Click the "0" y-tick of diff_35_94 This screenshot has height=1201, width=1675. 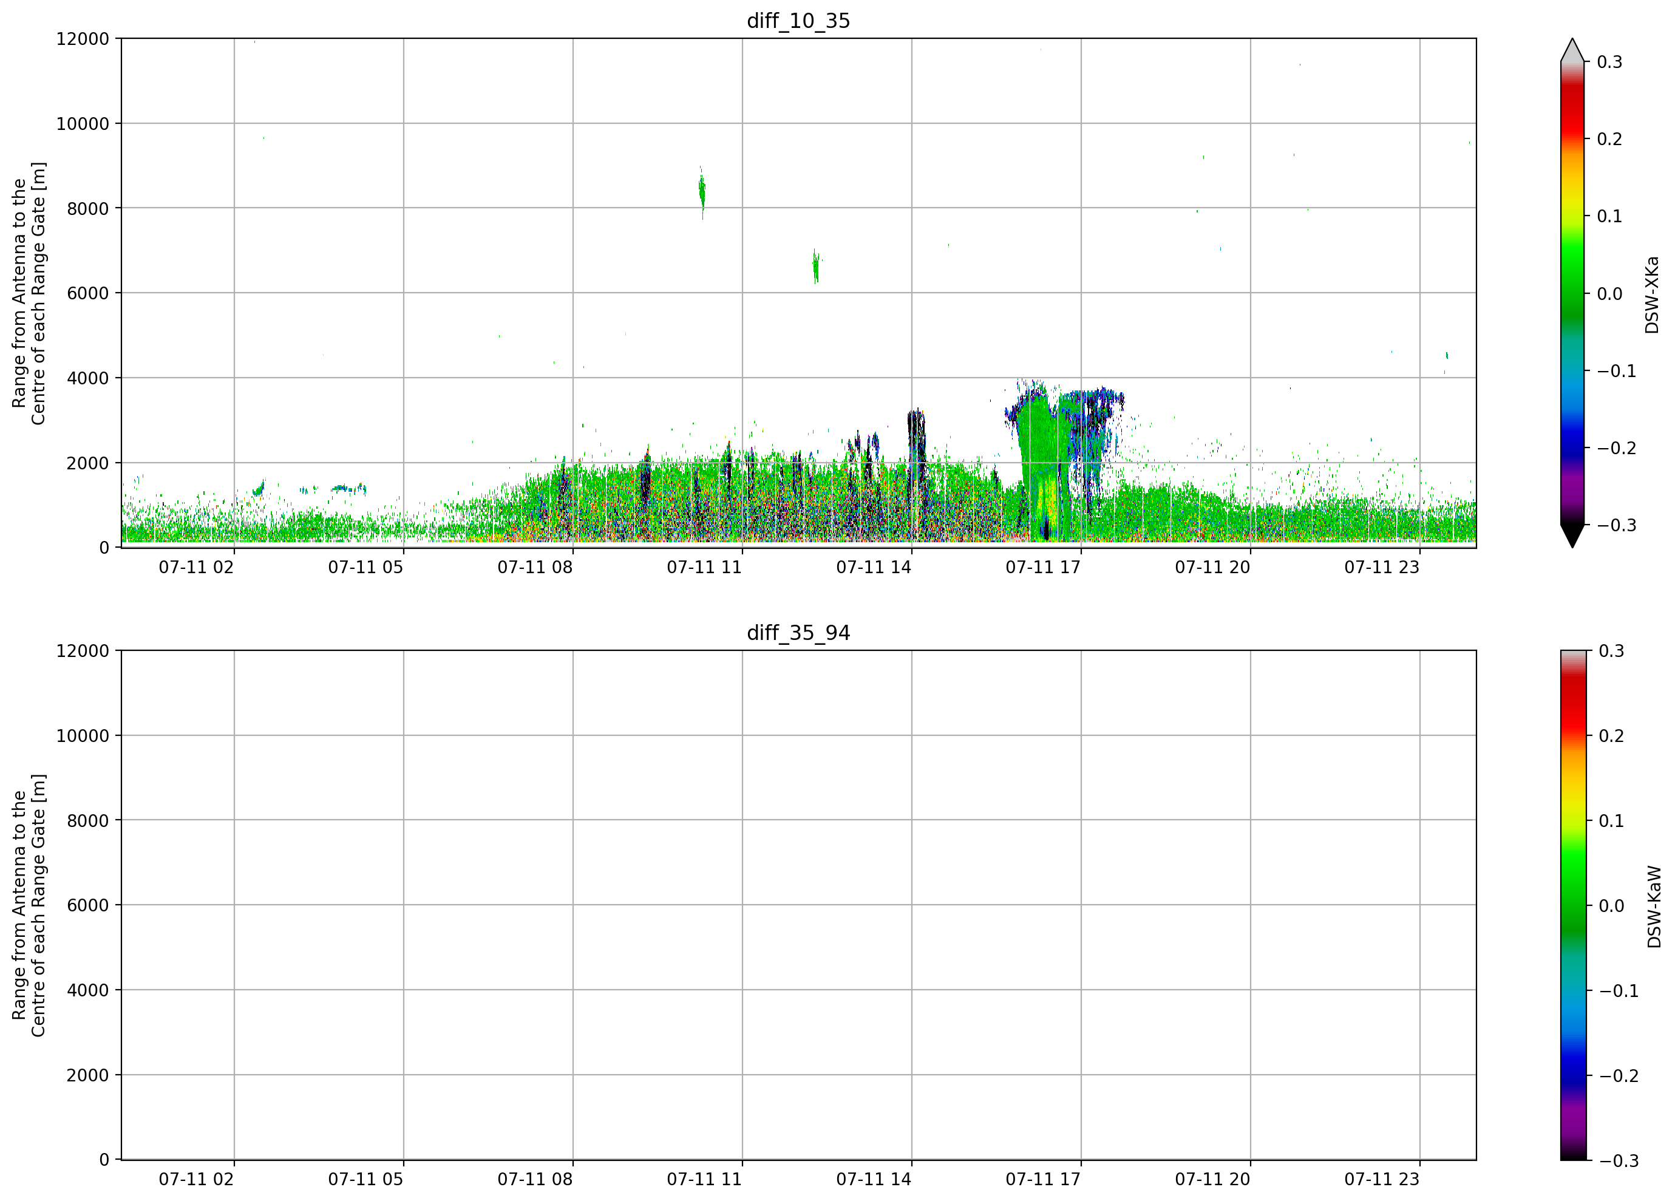(104, 1160)
